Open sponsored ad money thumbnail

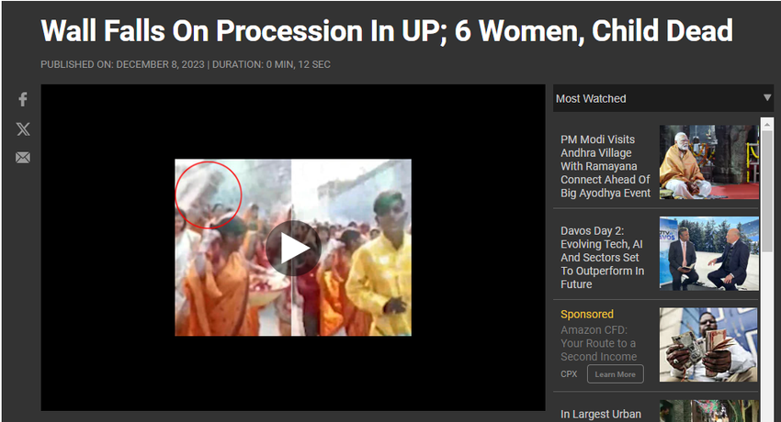[708, 345]
